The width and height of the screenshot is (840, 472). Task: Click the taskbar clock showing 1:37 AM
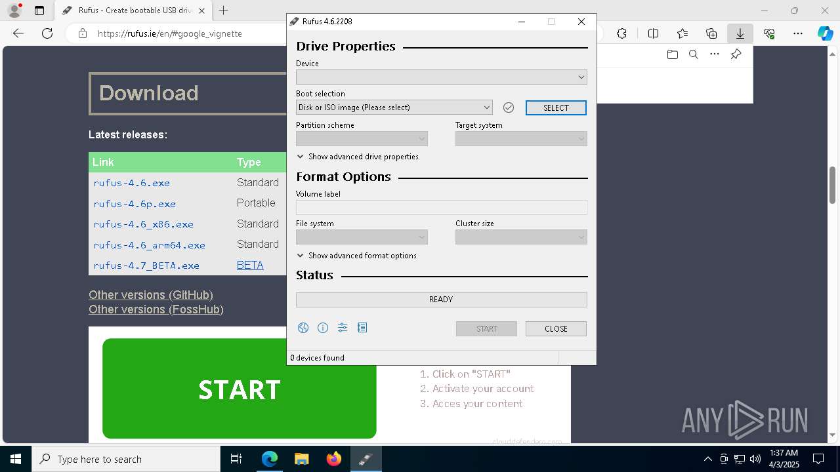pyautogui.click(x=784, y=459)
